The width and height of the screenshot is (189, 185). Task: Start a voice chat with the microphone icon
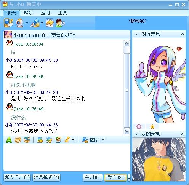(x=35, y=23)
